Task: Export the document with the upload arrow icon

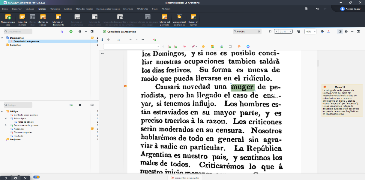Action: [328, 31]
